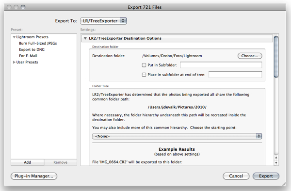This screenshot has height=191, width=291.
Task: Click the /Users/jdevalk/Pictures/2010/ common path
Action: click(177, 107)
